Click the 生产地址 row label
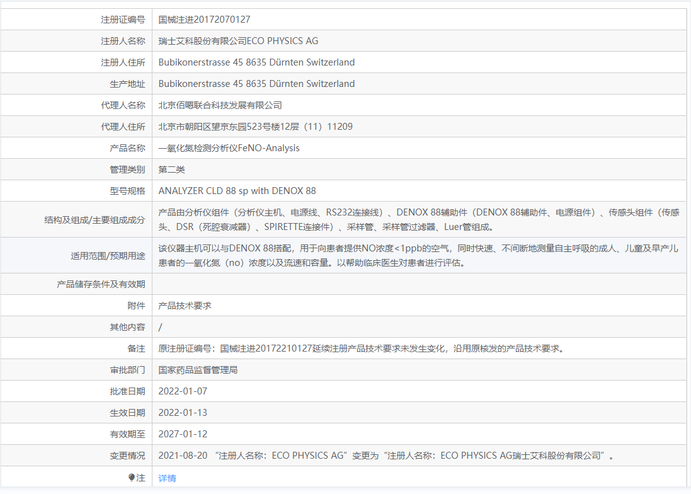Screen dimensions: 691x494 click(127, 84)
